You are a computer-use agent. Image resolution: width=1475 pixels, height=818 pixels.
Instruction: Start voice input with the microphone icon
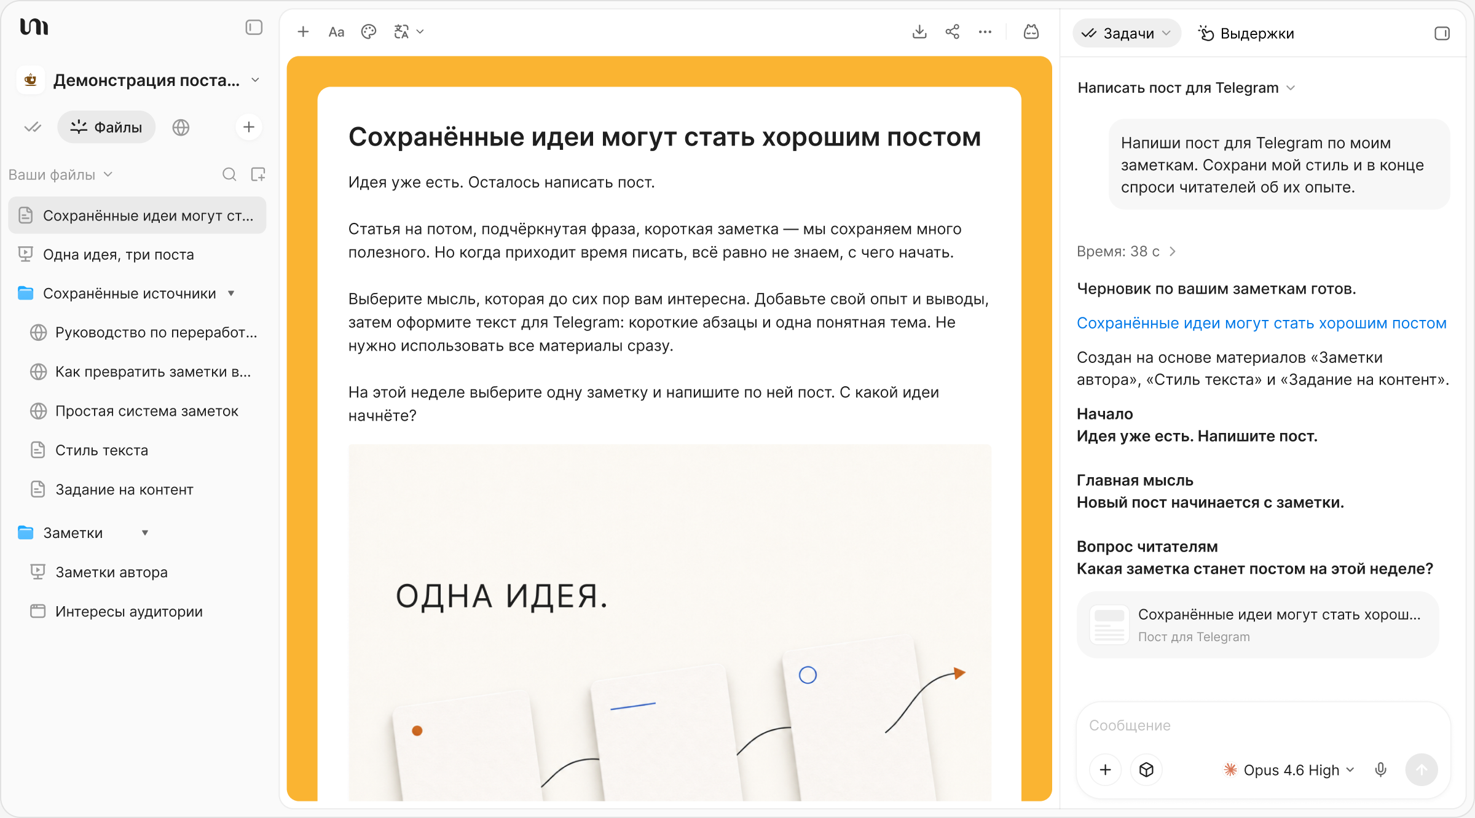1381,769
